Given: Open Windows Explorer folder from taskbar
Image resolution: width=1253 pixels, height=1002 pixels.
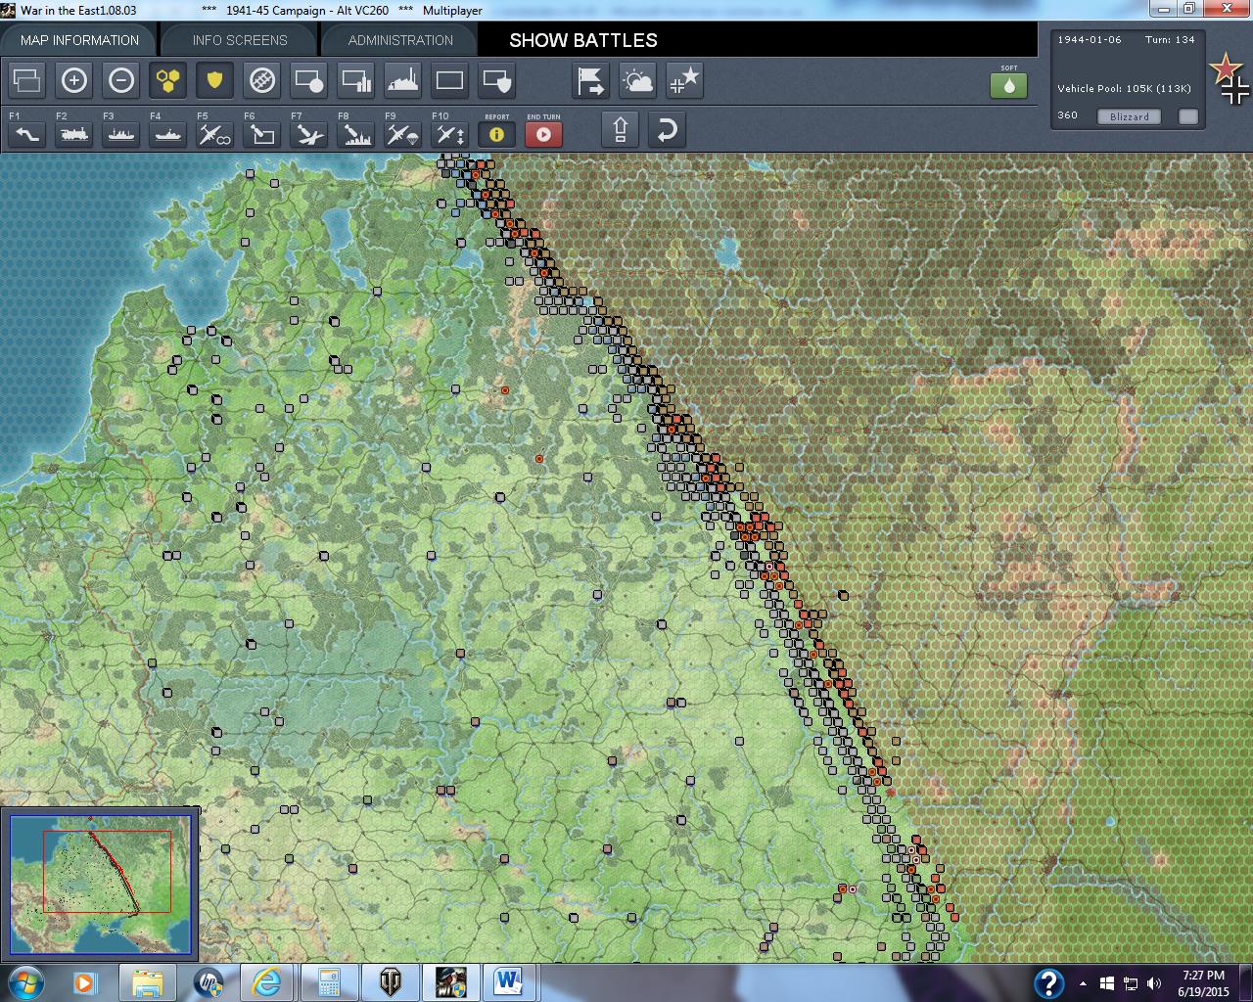Looking at the screenshot, I should [x=148, y=982].
